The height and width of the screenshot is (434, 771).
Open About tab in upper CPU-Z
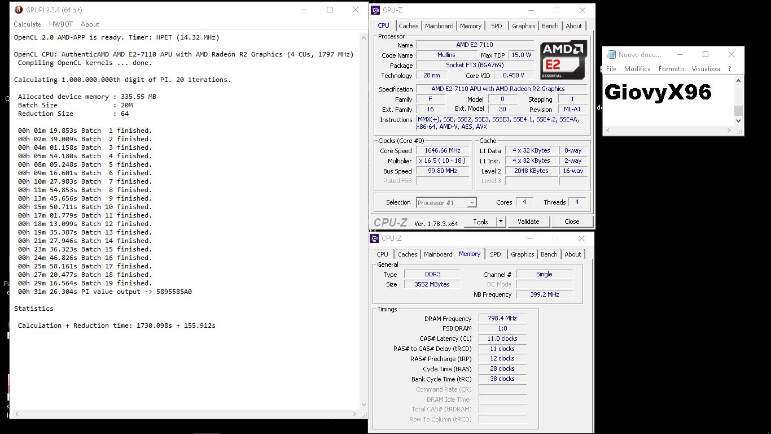[x=573, y=26]
